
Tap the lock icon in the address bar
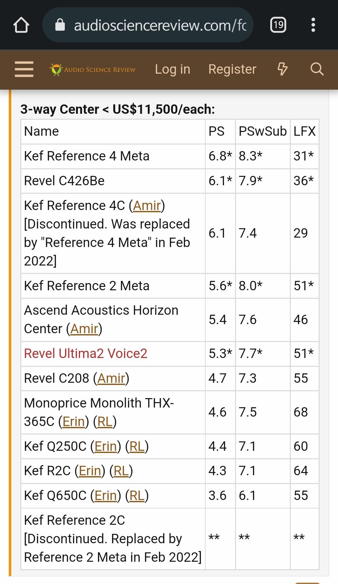[60, 25]
